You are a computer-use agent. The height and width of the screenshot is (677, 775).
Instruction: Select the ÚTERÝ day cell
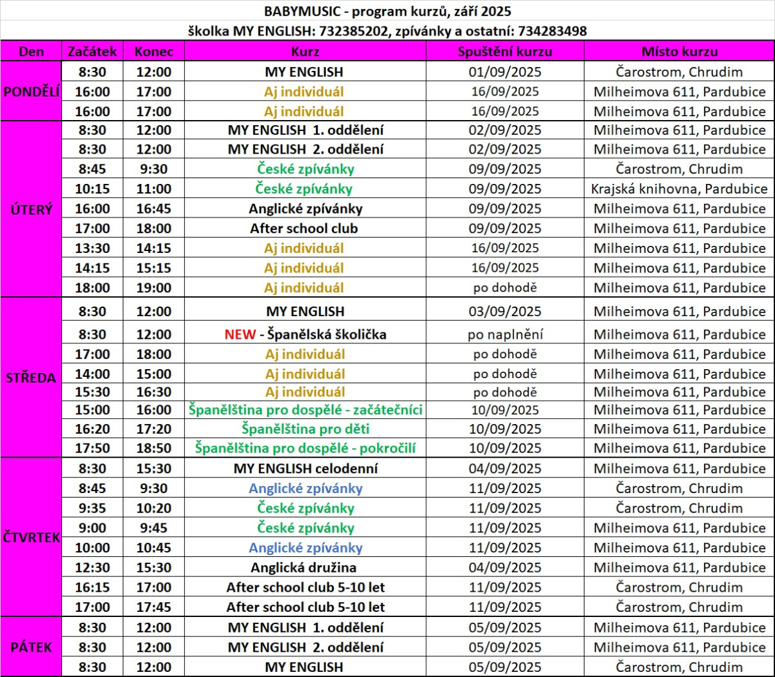pos(31,209)
